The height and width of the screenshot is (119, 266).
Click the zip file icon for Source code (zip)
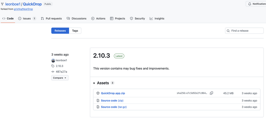pos(98,101)
